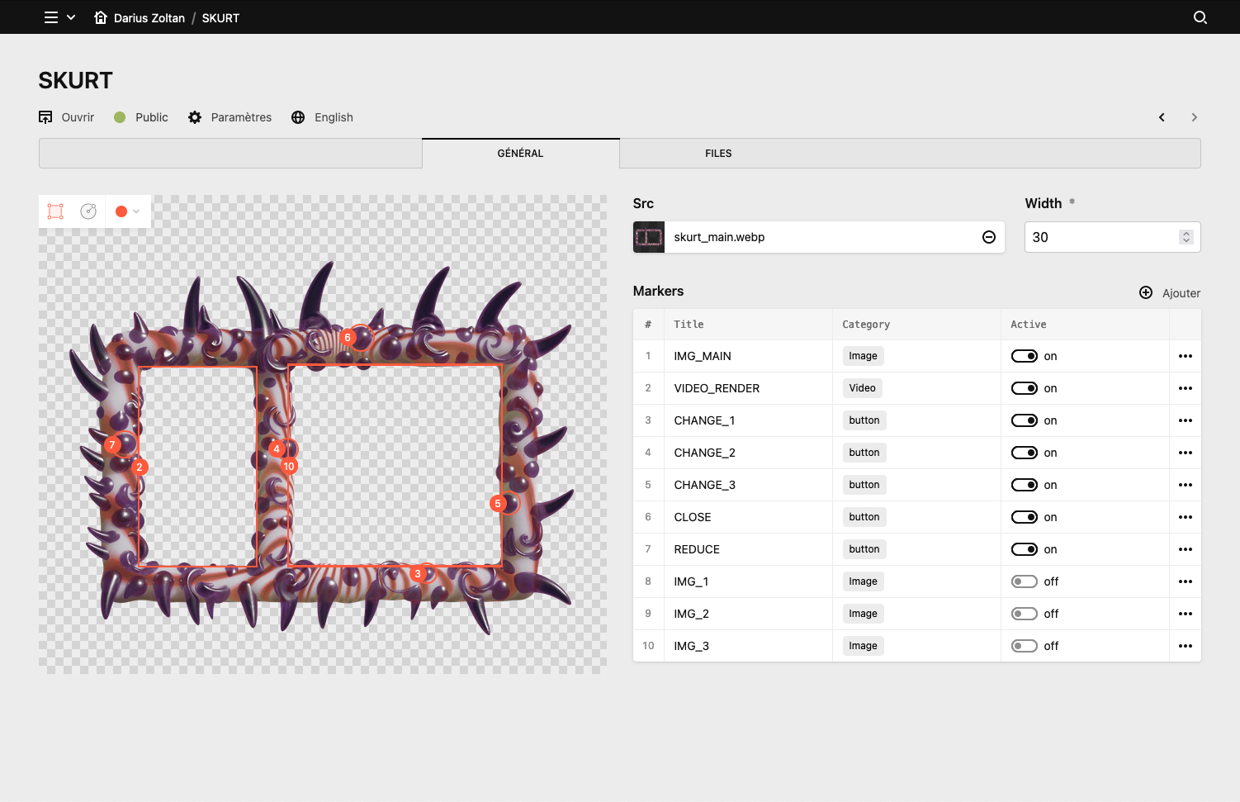Screen dimensions: 1240x802
Task: Toggle VIDEO_RENDER active switch
Action: [1025, 388]
